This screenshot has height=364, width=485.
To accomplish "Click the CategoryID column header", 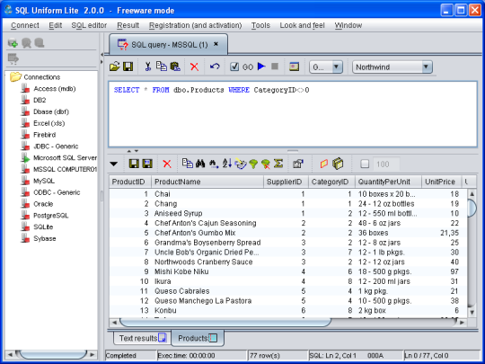I will tap(331, 182).
